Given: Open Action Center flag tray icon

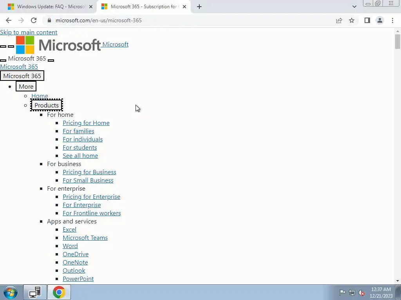Looking at the screenshot, I should tap(342, 292).
